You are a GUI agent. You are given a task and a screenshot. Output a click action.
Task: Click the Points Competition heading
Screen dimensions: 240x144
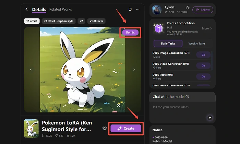point(181,23)
